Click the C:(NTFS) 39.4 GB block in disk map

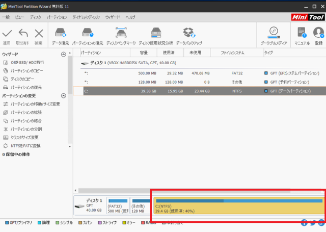[239, 205]
